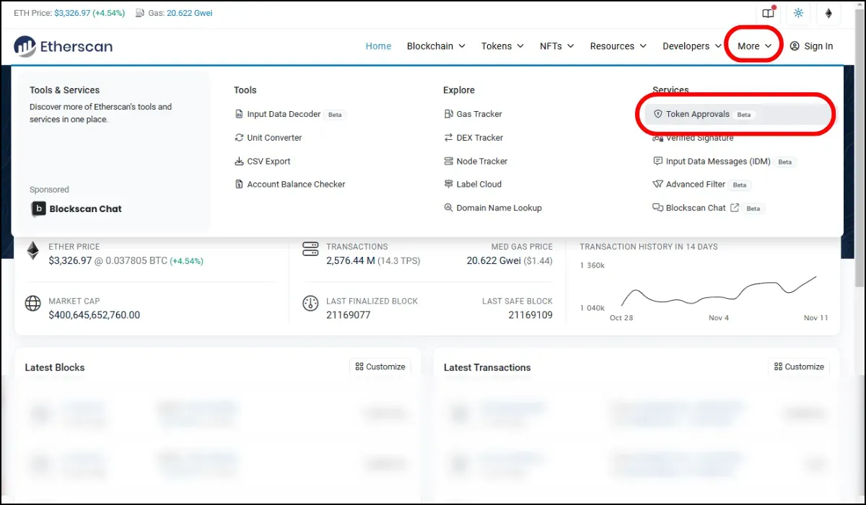Click the Node Tracker server icon
Viewport: 866px width, 505px height.
(449, 162)
